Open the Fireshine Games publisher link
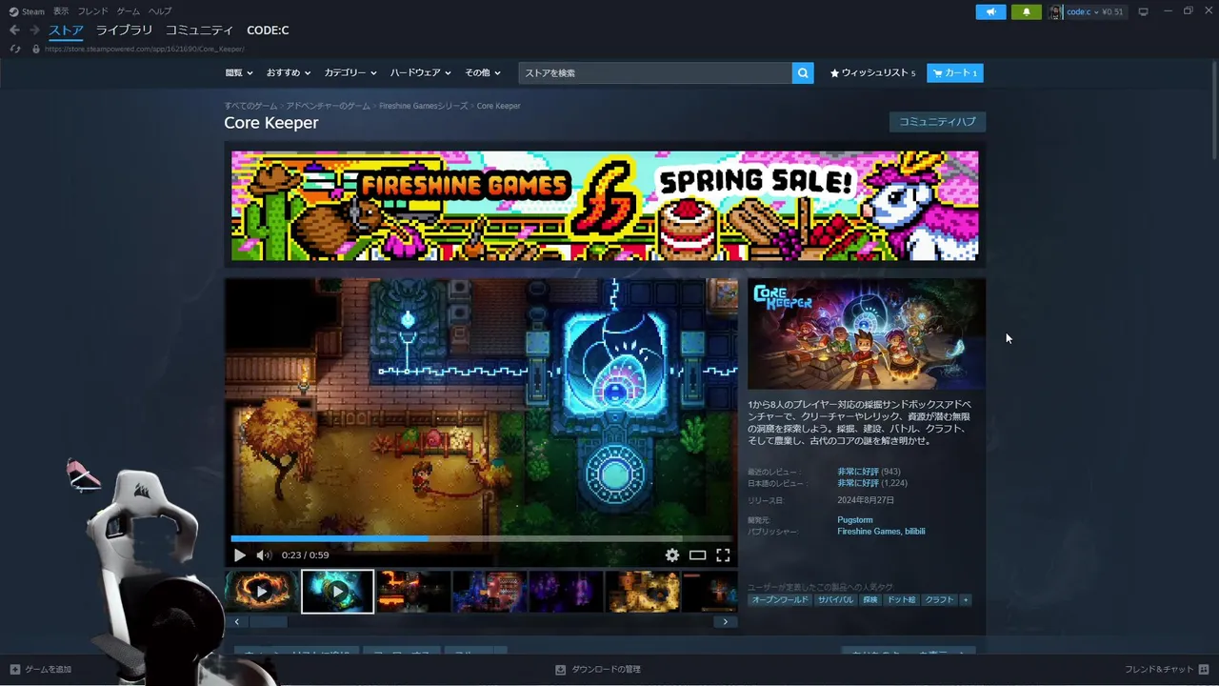The height and width of the screenshot is (686, 1219). click(x=869, y=532)
